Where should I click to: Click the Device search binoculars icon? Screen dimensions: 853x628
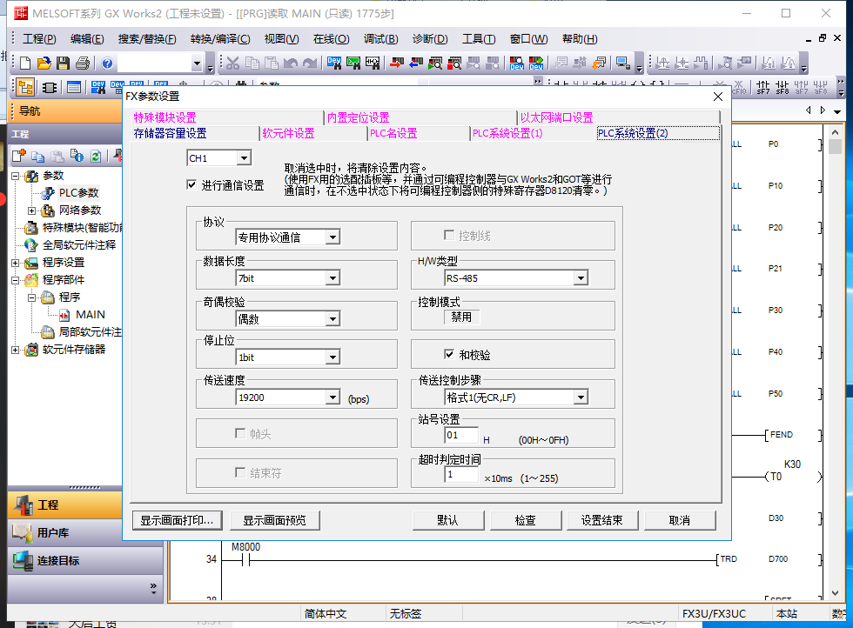tap(334, 63)
